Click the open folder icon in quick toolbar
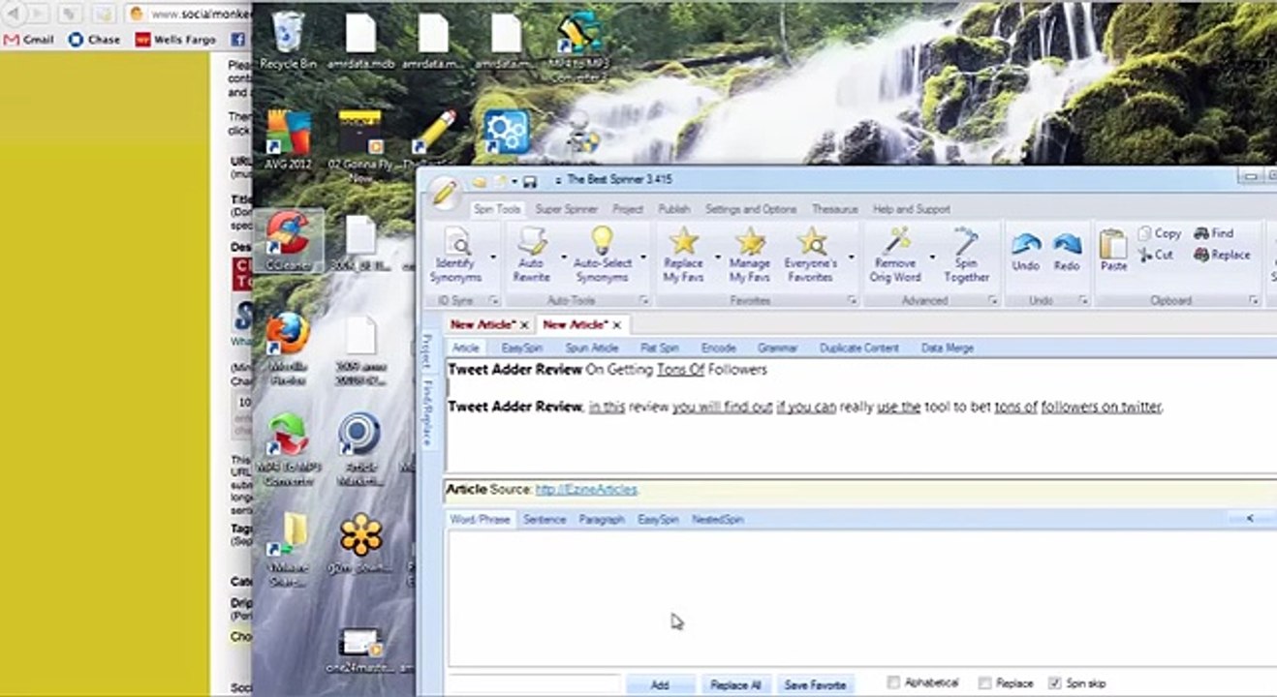This screenshot has width=1277, height=697. click(480, 181)
